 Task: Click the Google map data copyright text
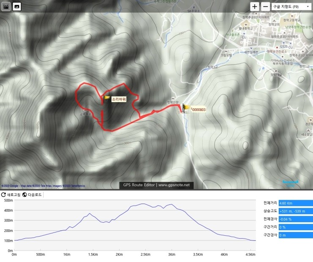coord(43,186)
